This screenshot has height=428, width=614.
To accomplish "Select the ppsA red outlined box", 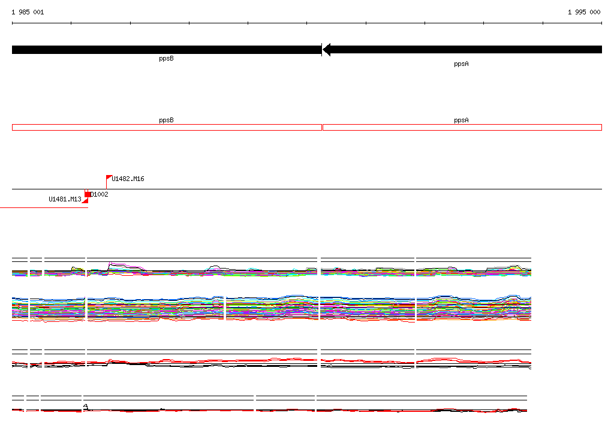I will [x=462, y=127].
